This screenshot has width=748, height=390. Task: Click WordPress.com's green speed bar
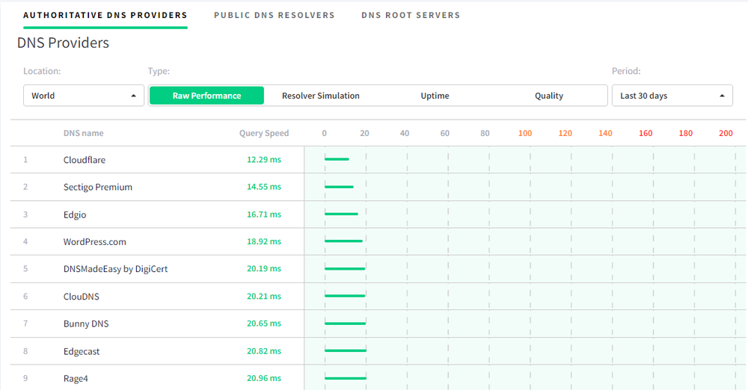[x=343, y=241]
